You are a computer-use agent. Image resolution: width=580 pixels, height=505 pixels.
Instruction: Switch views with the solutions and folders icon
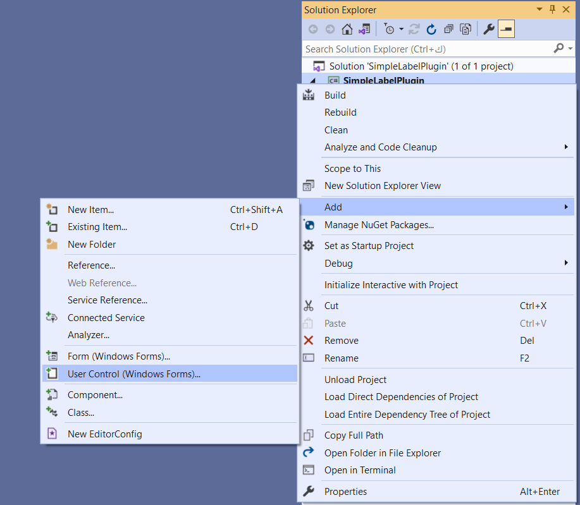(364, 29)
